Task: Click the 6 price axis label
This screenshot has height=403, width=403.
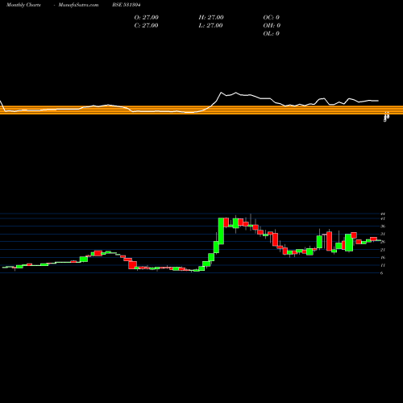Action: tap(382, 273)
